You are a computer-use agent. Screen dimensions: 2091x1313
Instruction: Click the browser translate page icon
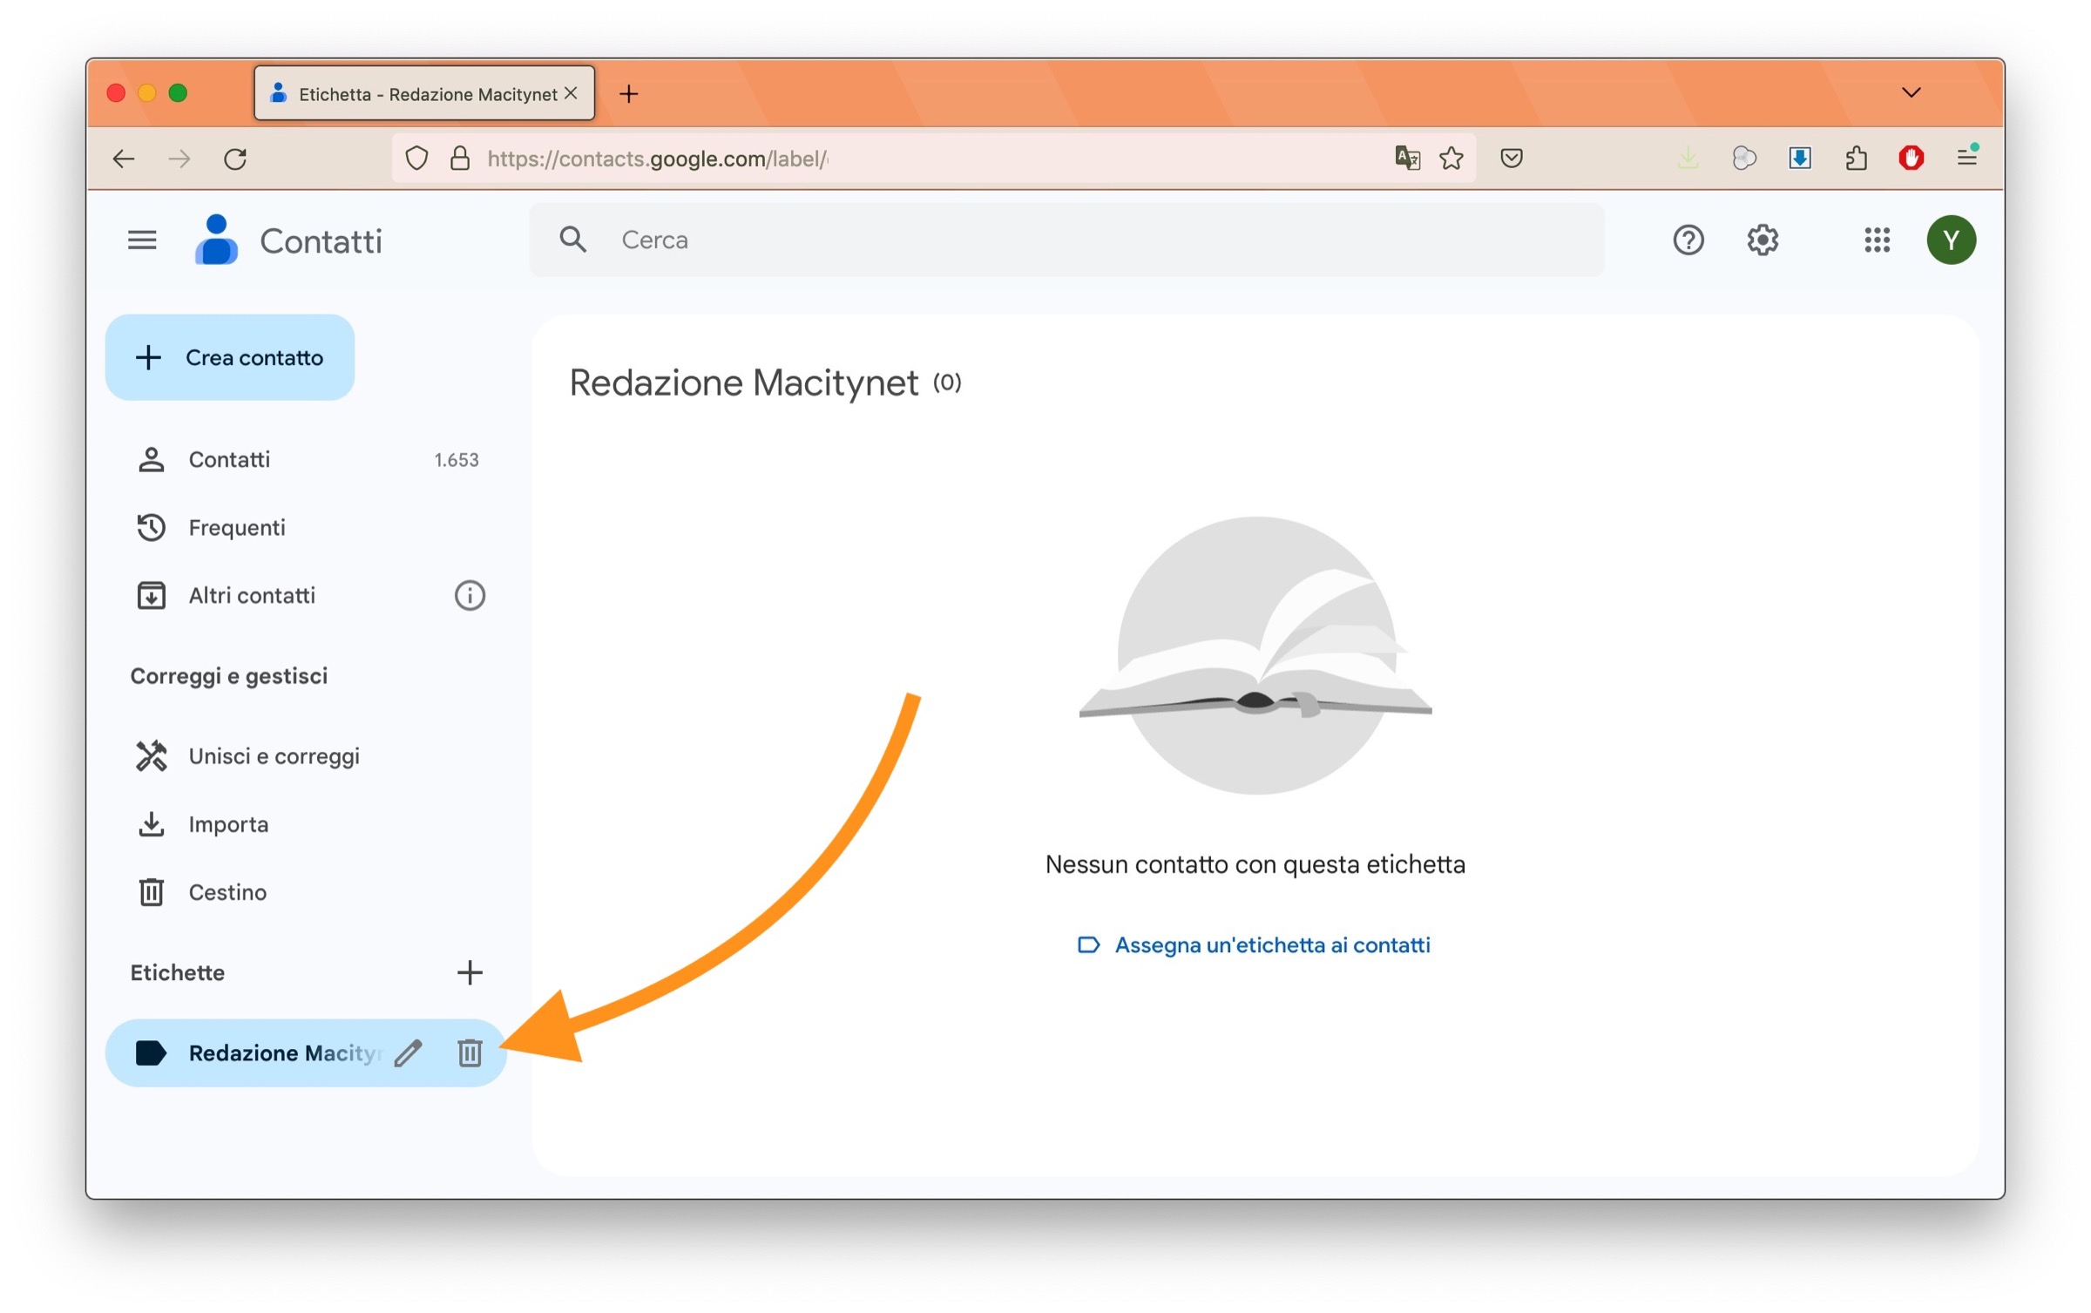(1407, 159)
